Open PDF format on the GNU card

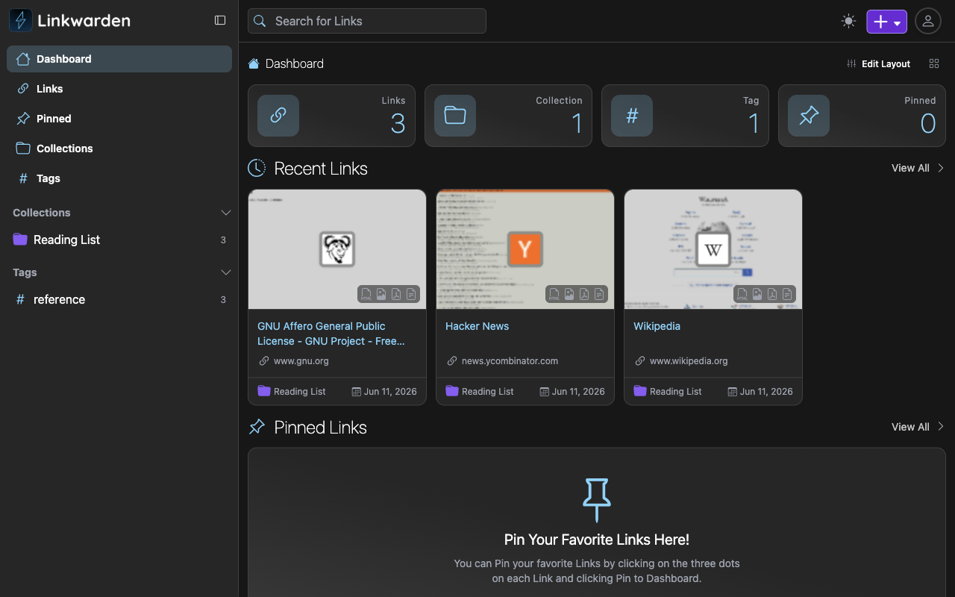tap(396, 294)
